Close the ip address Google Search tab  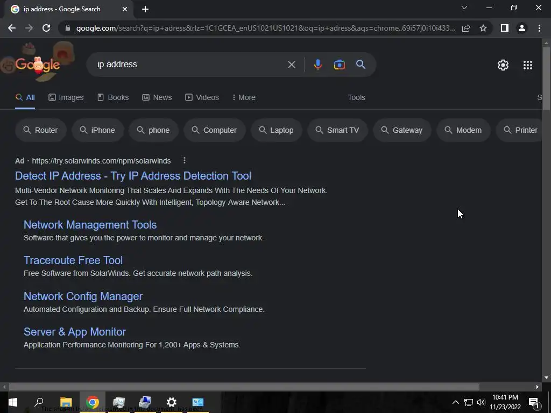[125, 9]
